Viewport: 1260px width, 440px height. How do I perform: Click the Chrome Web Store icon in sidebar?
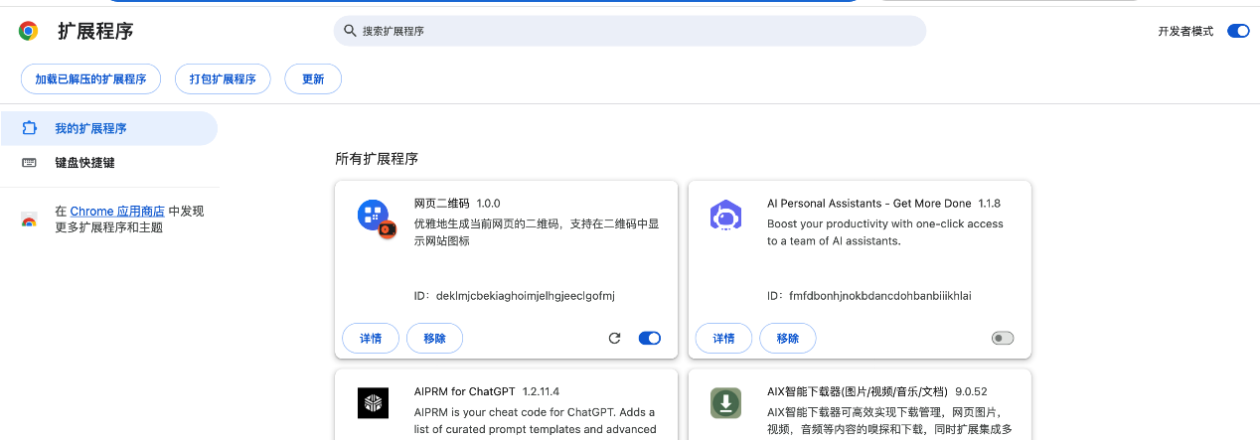[29, 220]
